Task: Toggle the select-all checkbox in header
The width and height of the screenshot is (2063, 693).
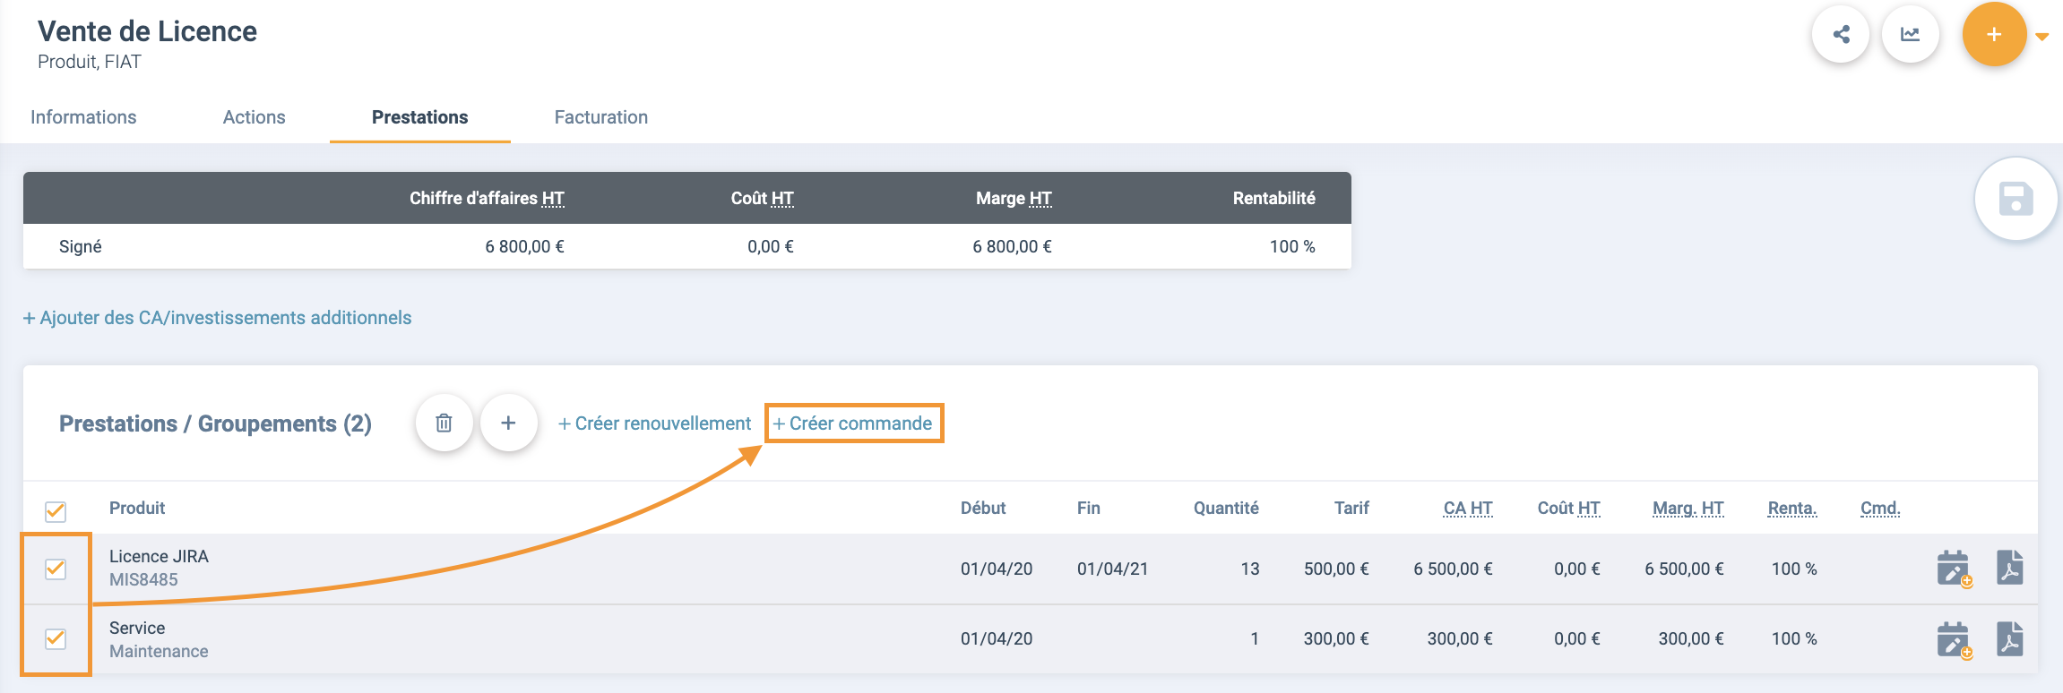Action: click(x=56, y=510)
